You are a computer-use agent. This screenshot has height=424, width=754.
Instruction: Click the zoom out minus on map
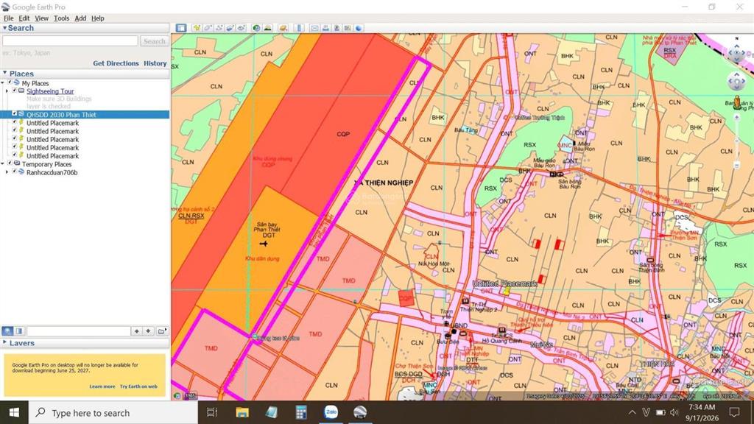736,166
